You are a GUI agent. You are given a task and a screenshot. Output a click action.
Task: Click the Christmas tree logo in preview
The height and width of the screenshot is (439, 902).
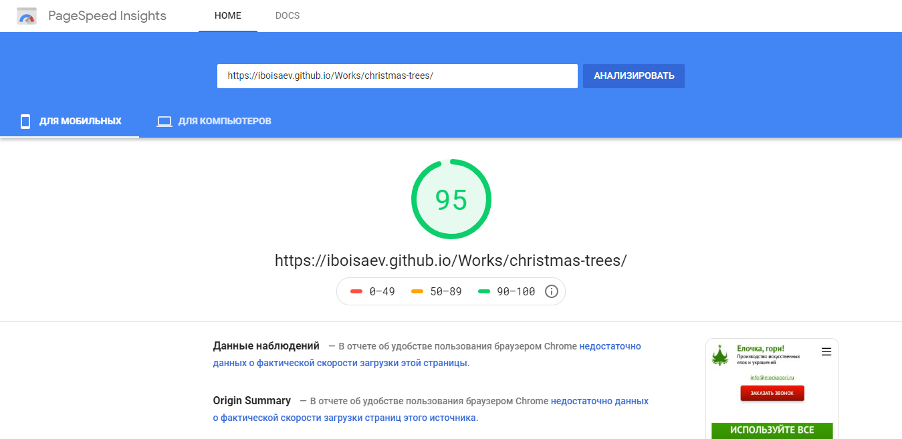pos(720,355)
